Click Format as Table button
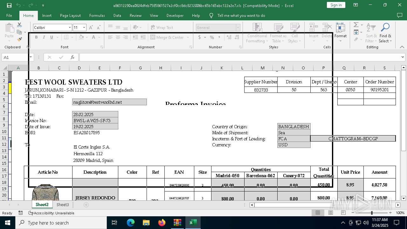The image size is (407, 229). (278, 33)
